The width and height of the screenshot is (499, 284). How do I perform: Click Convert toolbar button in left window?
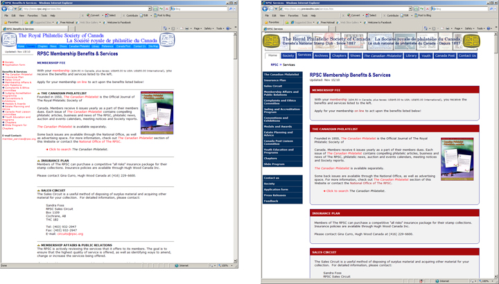tap(94, 15)
